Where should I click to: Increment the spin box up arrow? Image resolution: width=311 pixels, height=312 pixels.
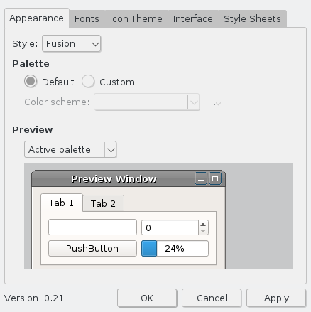click(x=203, y=225)
